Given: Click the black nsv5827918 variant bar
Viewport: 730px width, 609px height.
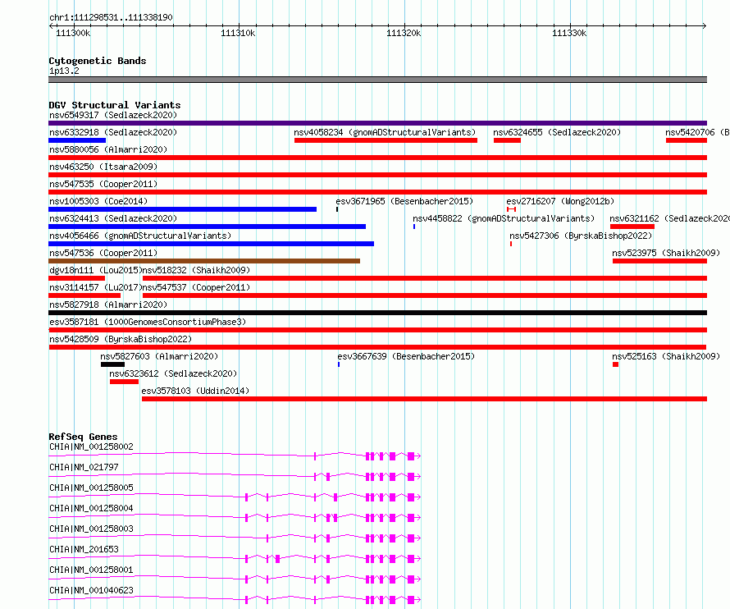Looking at the screenshot, I should 377,313.
